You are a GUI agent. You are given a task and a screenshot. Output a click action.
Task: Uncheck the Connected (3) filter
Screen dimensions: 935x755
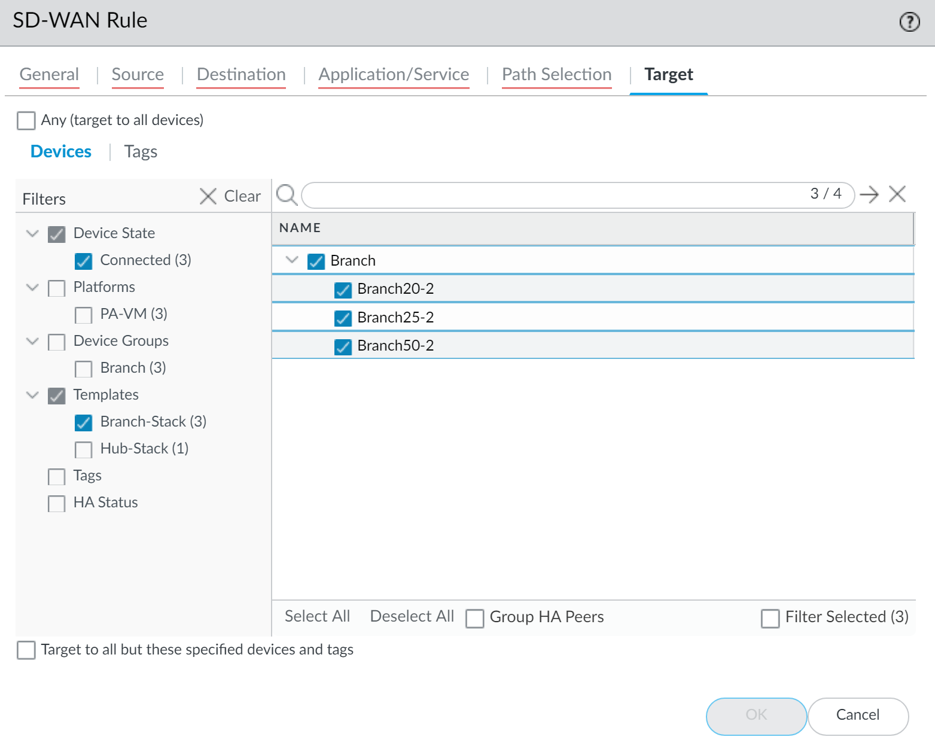click(83, 261)
